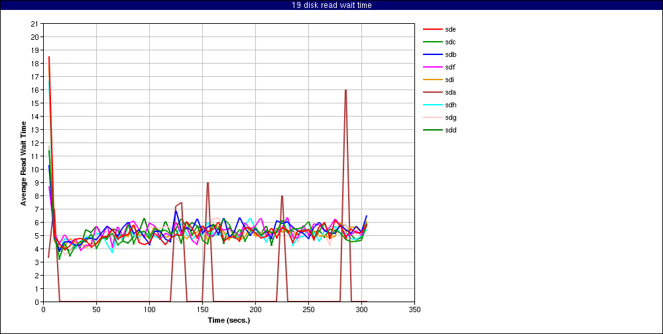This screenshot has height=334, width=663.
Task: Click the sda spike peak at 16
Action: pos(345,90)
